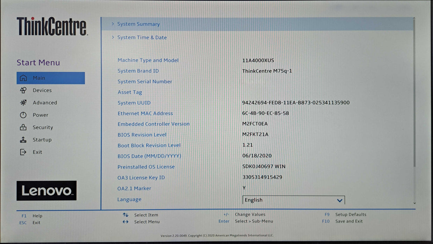Screen dimensions: 433x244
Task: Click the scrollbar up arrow
Action: 414,18
